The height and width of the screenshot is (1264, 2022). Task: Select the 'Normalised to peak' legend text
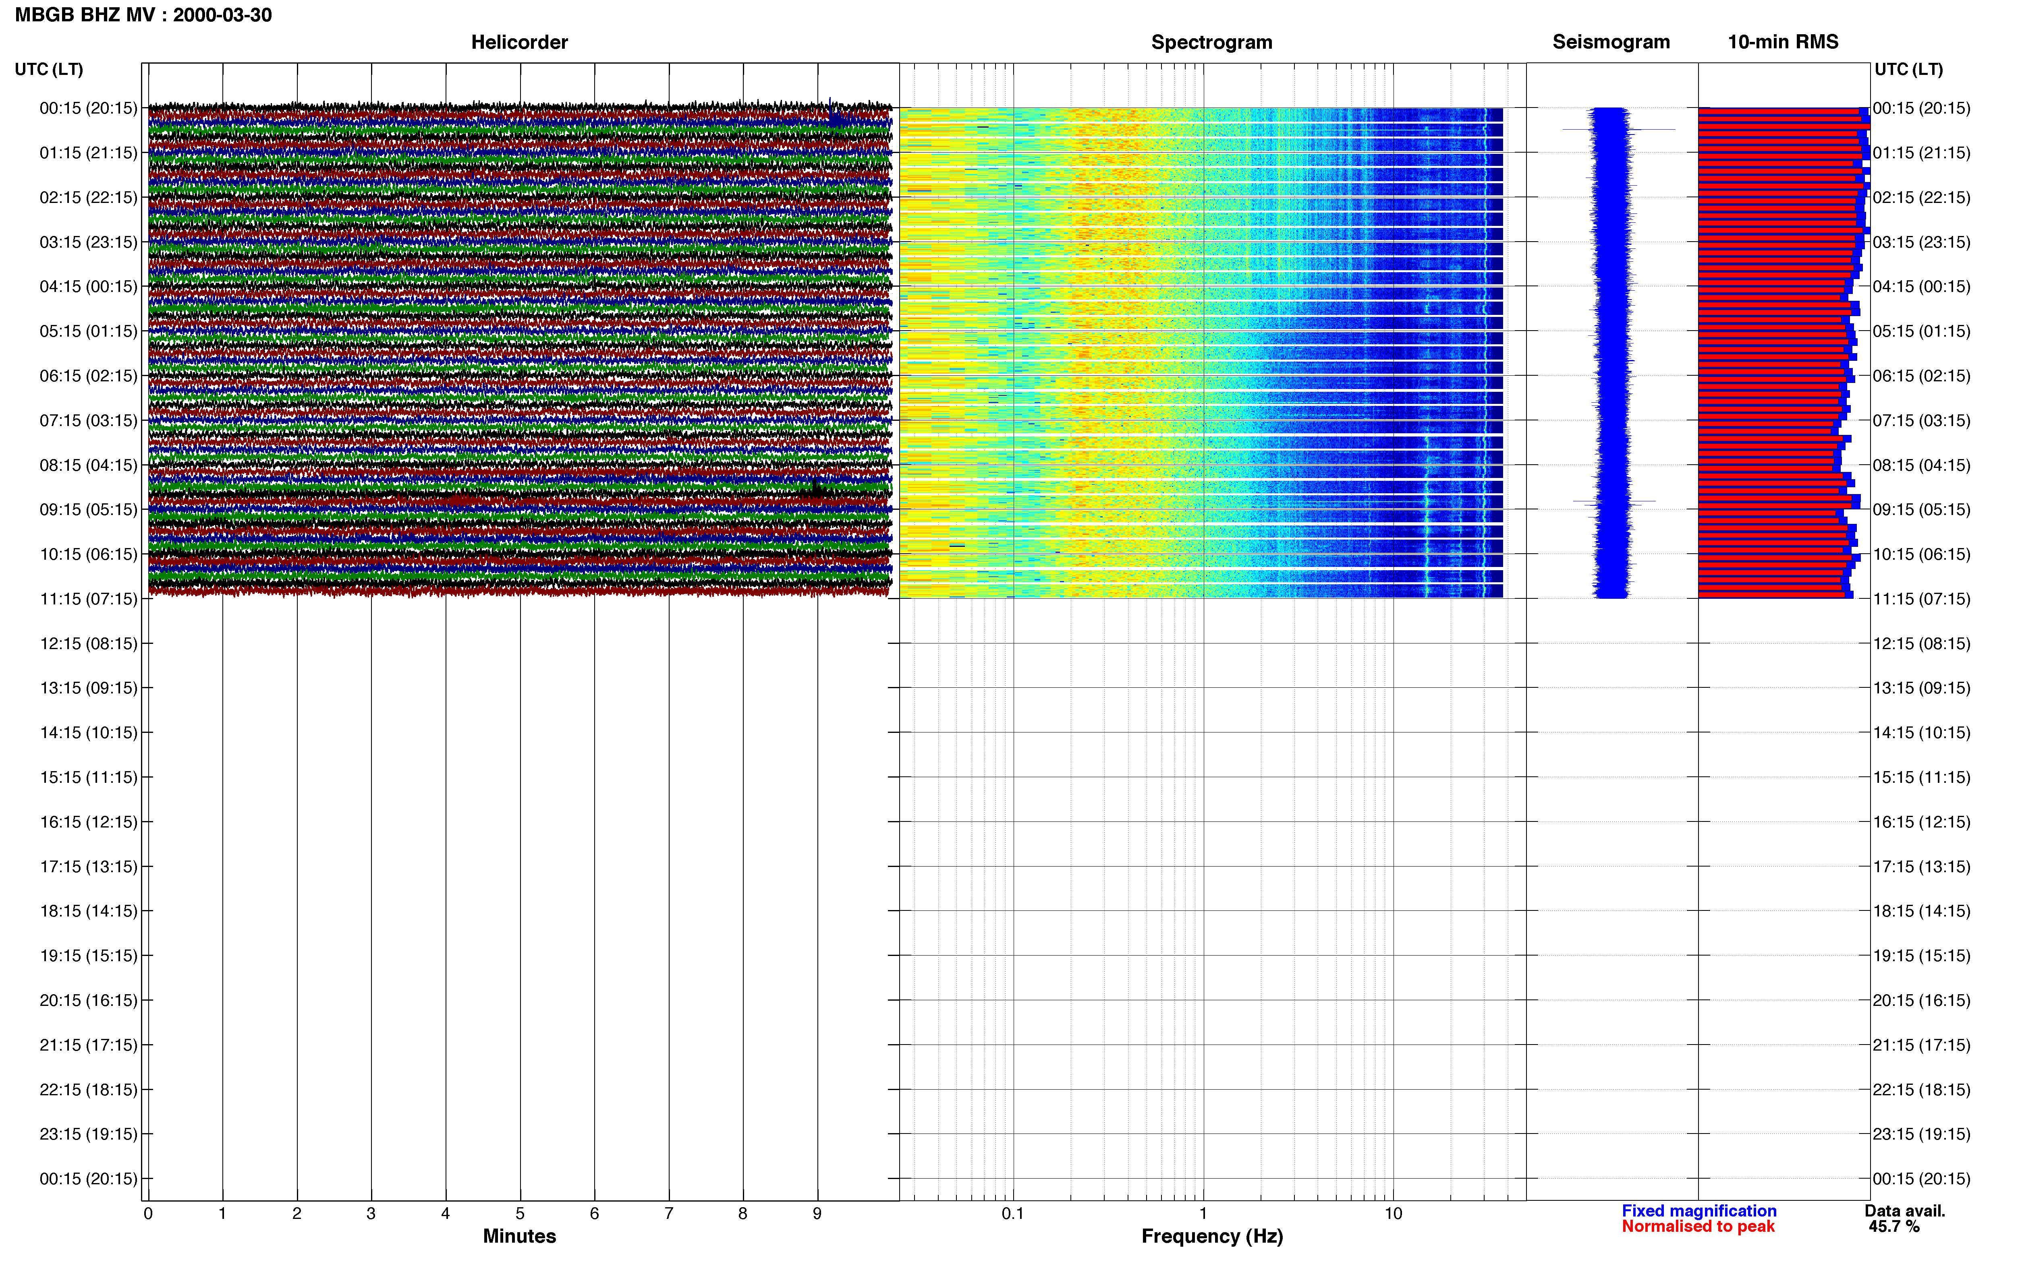tap(1698, 1227)
